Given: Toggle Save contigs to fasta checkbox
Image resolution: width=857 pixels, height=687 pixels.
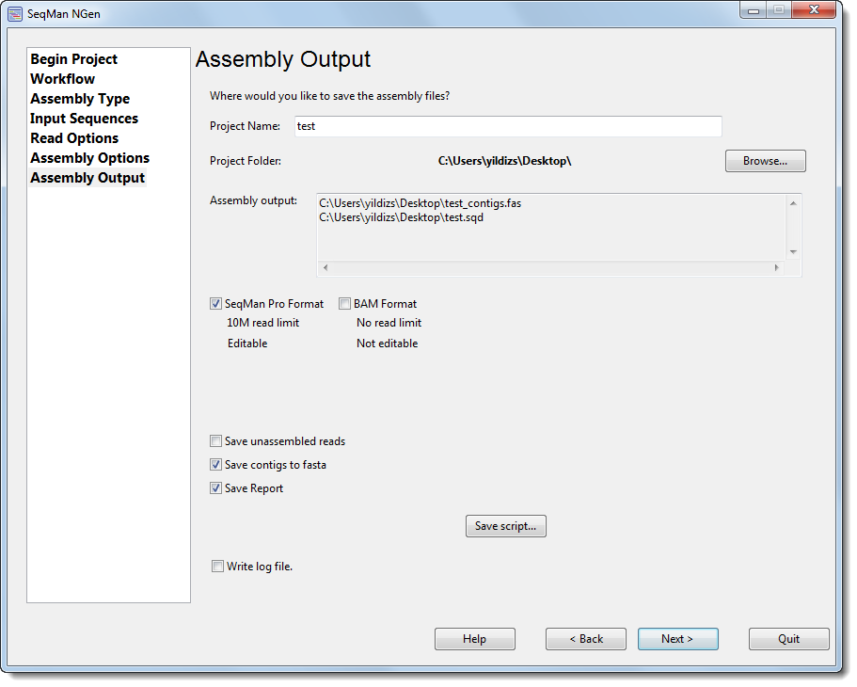Looking at the screenshot, I should click(x=215, y=464).
